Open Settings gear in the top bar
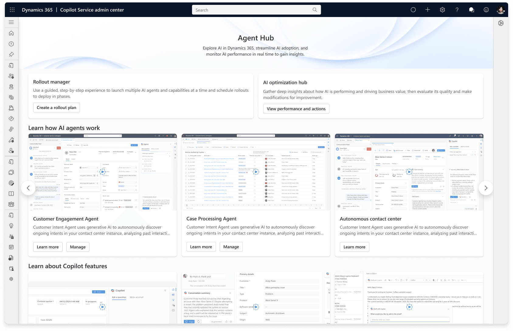 coord(442,10)
